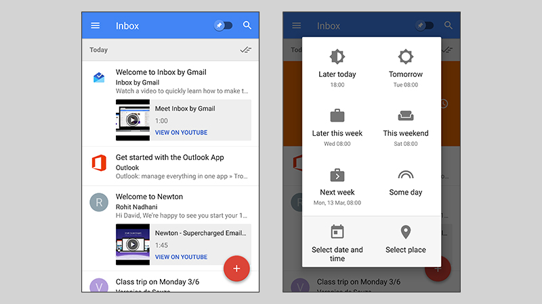
Task: Choose This weekend snooze option
Action: [405, 128]
